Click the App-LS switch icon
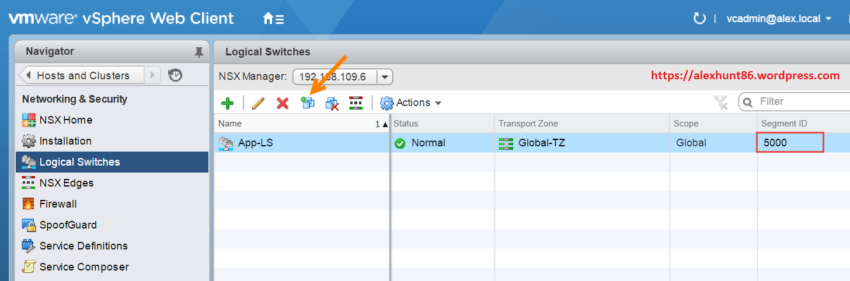Image resolution: width=850 pixels, height=281 pixels. tap(226, 143)
